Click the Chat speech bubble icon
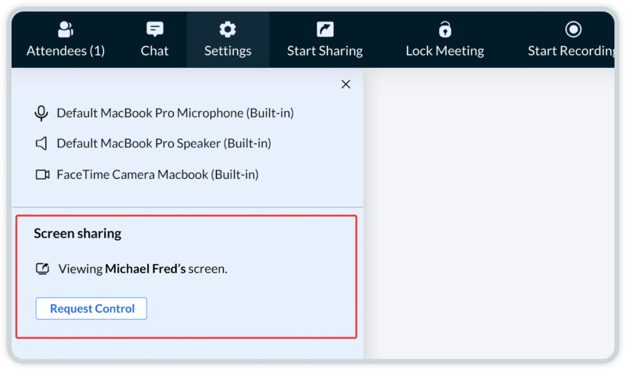Image resolution: width=626 pixels, height=371 pixels. [x=155, y=29]
